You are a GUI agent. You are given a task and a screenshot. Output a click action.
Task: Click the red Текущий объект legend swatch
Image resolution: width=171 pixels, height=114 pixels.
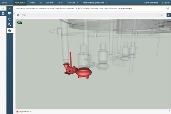pyautogui.click(x=17, y=111)
